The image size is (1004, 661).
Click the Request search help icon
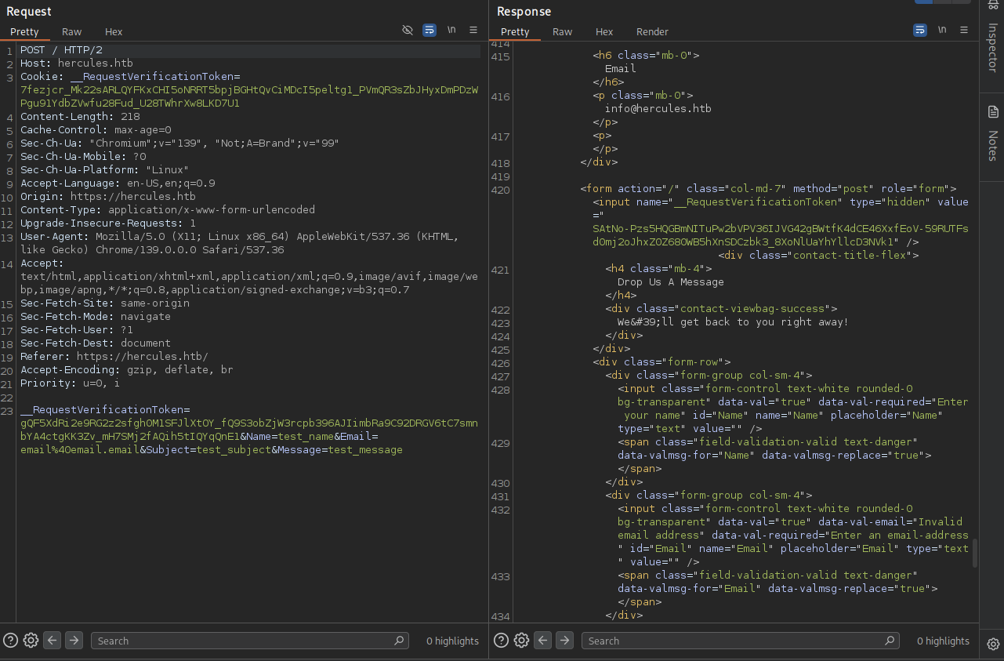11,641
